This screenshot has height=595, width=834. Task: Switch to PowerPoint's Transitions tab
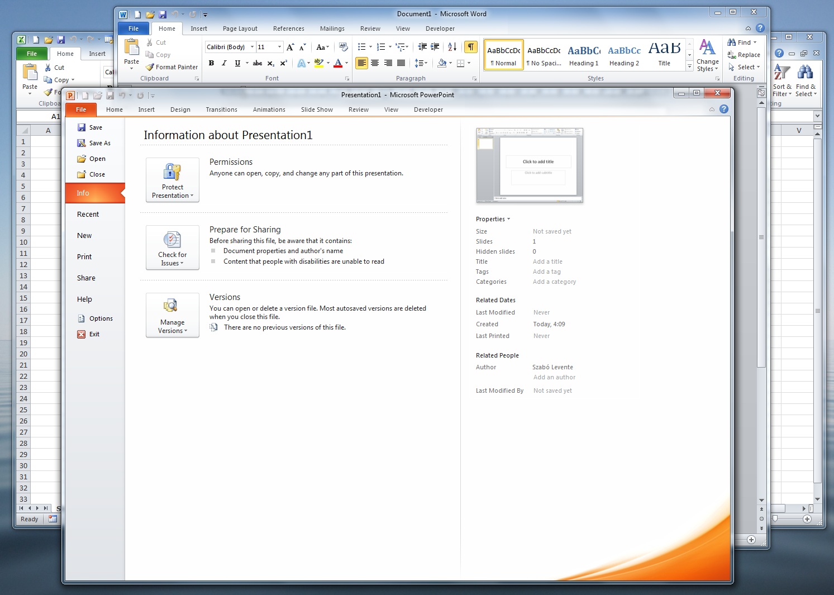pos(221,110)
